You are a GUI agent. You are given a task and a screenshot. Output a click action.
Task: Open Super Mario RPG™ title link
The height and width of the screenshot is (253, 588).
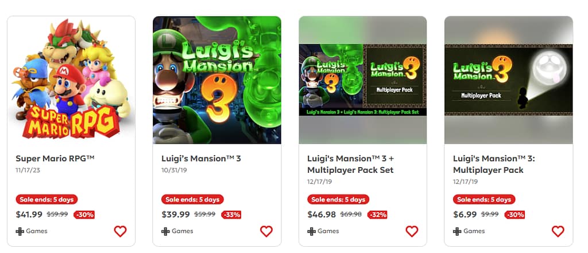[55, 159]
